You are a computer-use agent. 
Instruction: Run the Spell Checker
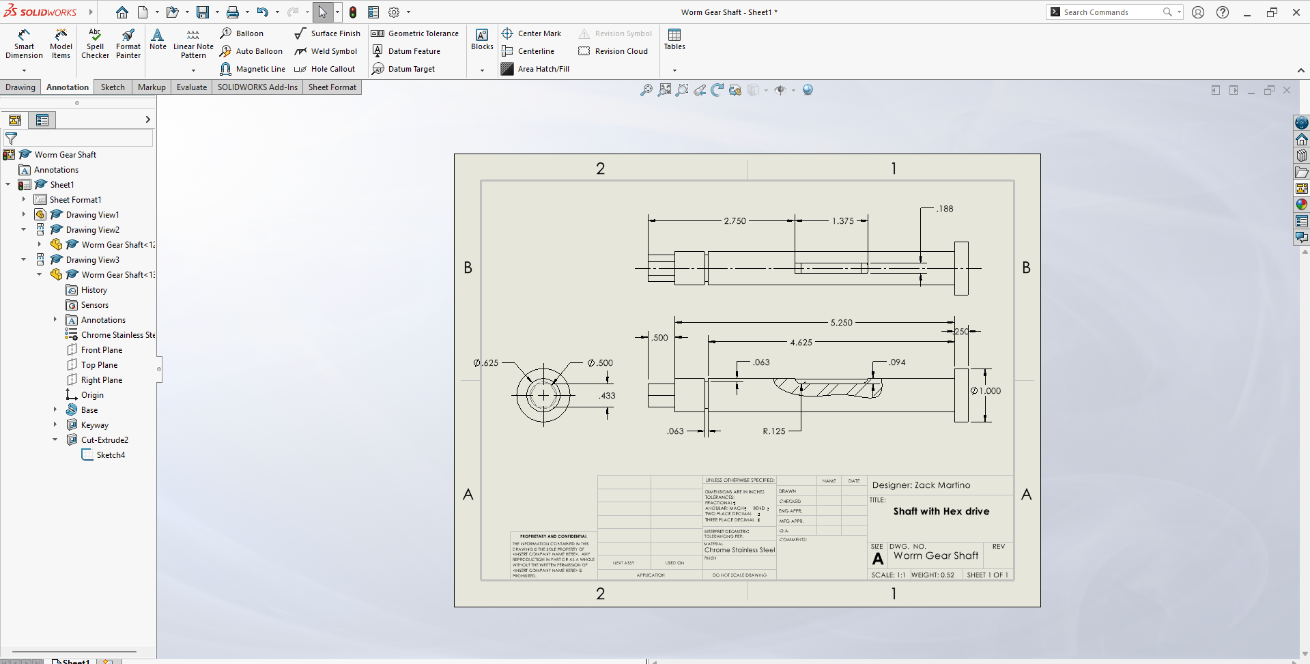(95, 44)
